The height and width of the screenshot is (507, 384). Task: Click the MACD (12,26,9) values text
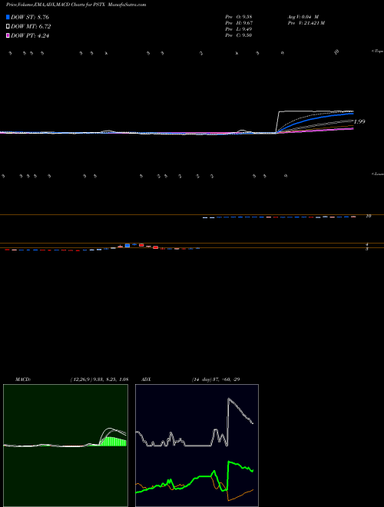click(99, 379)
